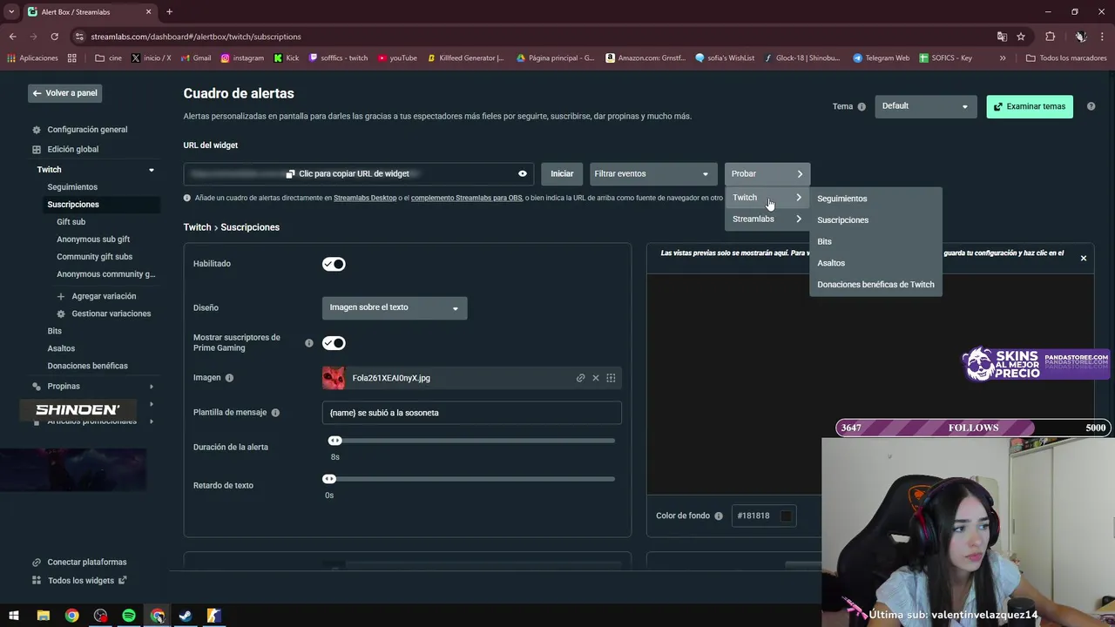Click info icon by Prime Gaming option
This screenshot has height=627, width=1115.
[308, 343]
